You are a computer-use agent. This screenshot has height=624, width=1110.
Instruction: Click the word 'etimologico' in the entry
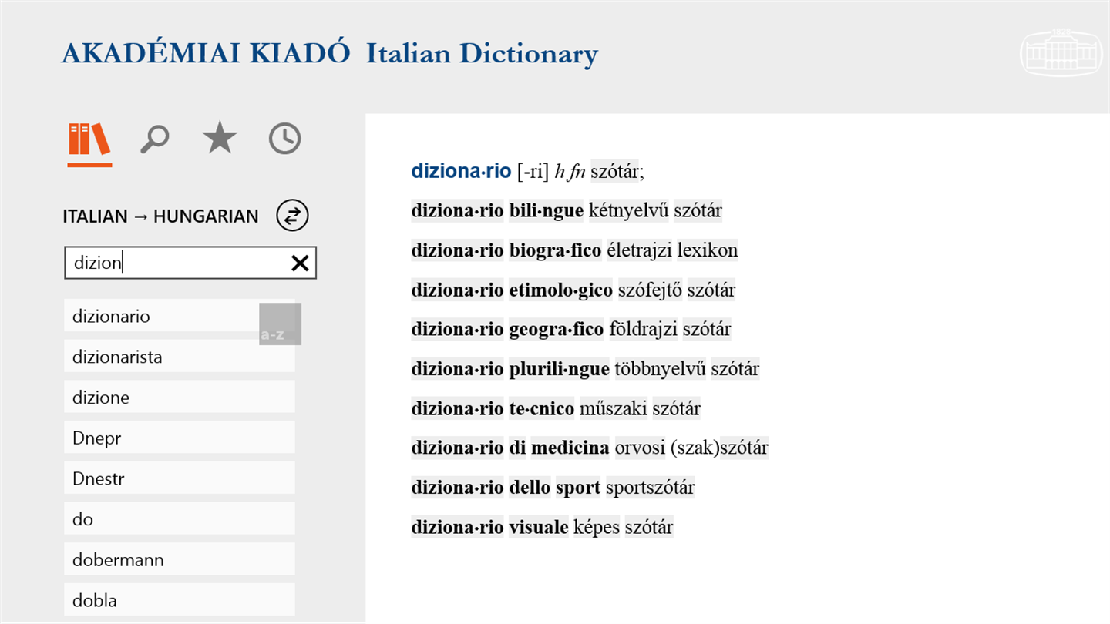pyautogui.click(x=561, y=290)
